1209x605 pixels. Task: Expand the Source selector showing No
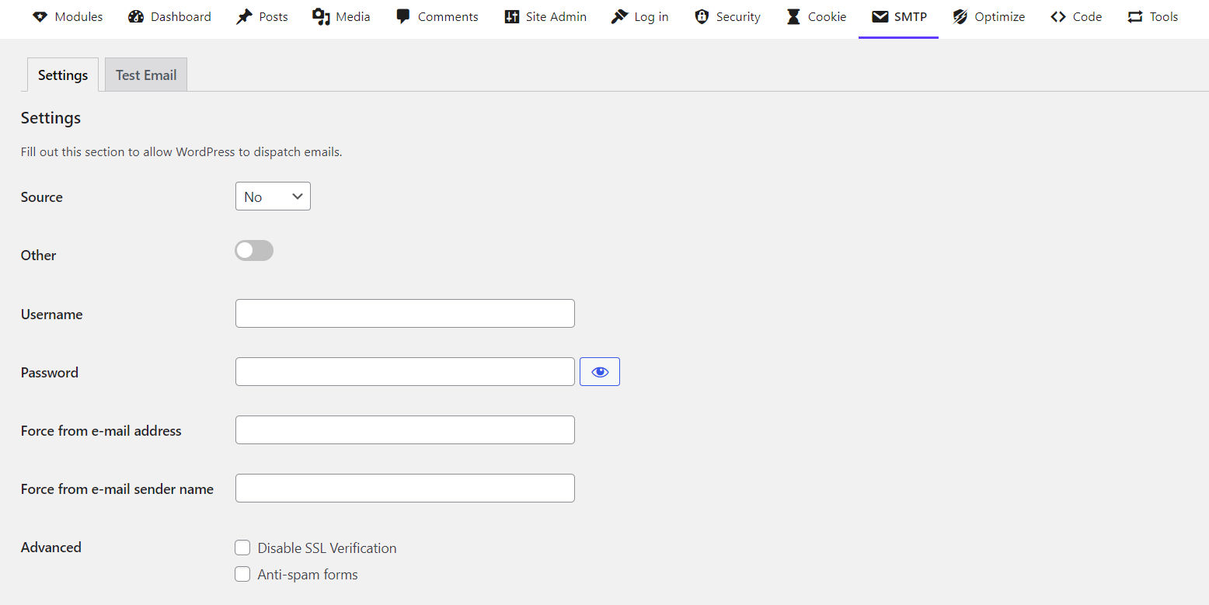click(273, 196)
